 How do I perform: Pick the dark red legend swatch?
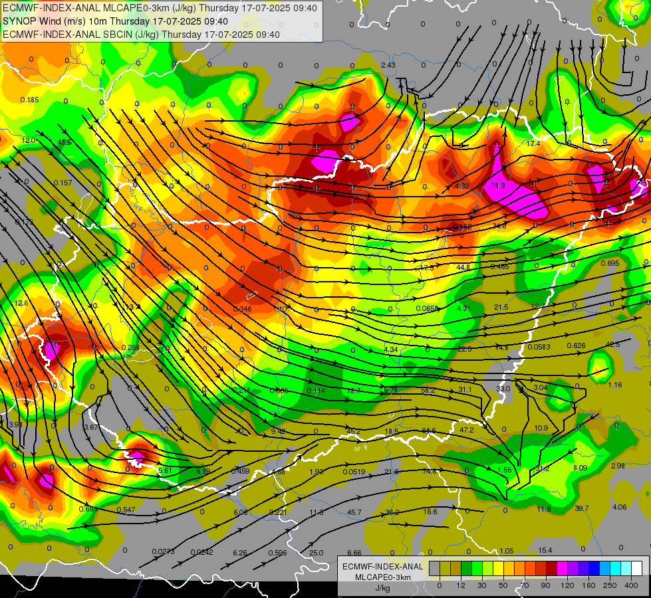552,568
